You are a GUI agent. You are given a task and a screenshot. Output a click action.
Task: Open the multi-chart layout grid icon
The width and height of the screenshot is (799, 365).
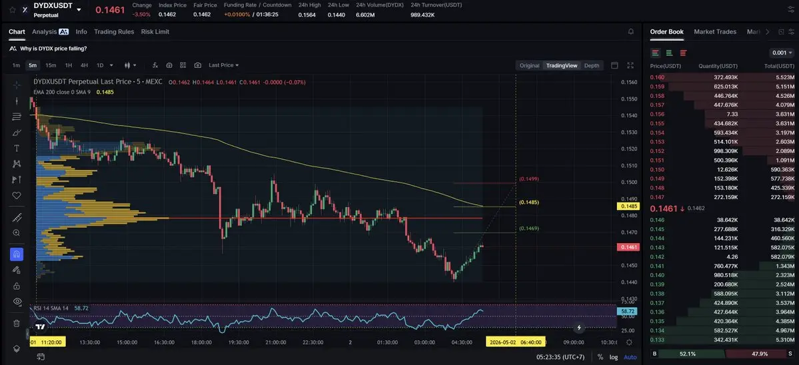click(x=183, y=65)
